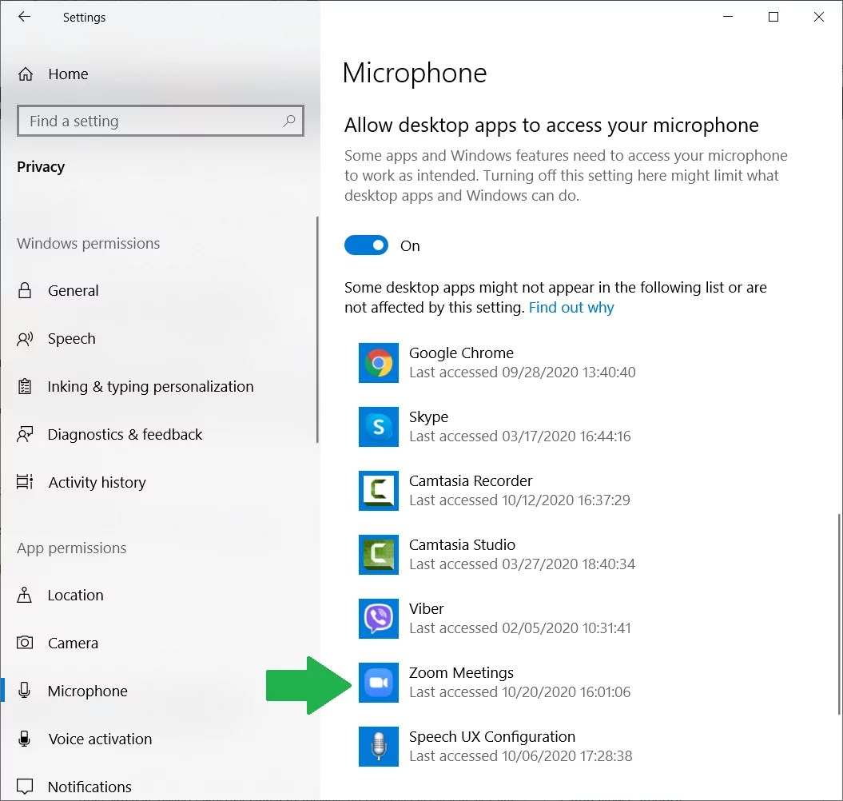
Task: Open Notifications permissions
Action: (x=89, y=787)
